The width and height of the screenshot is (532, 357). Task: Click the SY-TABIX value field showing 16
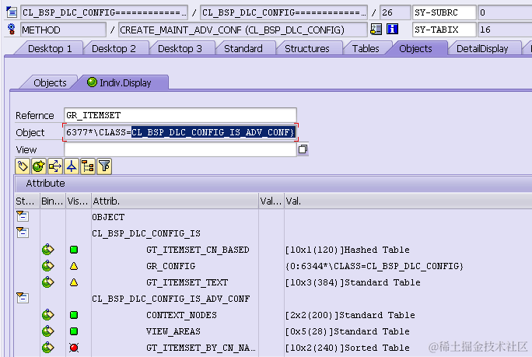pos(505,30)
